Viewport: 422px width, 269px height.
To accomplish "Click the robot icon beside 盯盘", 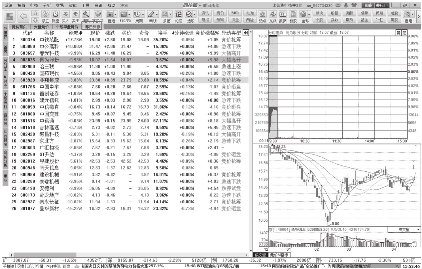I will [x=77, y=266].
